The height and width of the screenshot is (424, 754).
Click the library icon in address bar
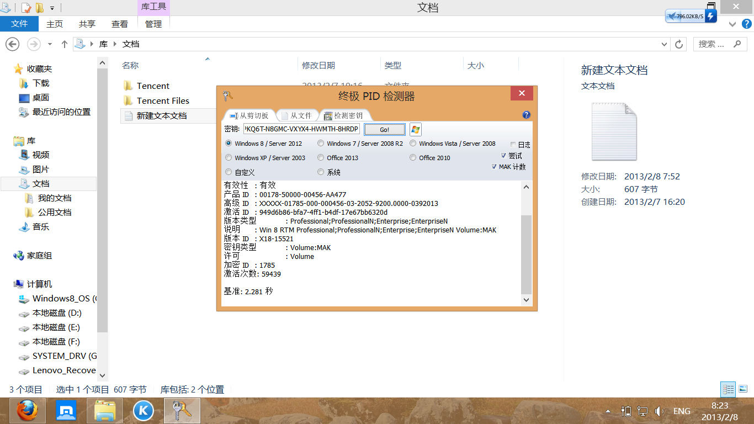[x=81, y=44]
